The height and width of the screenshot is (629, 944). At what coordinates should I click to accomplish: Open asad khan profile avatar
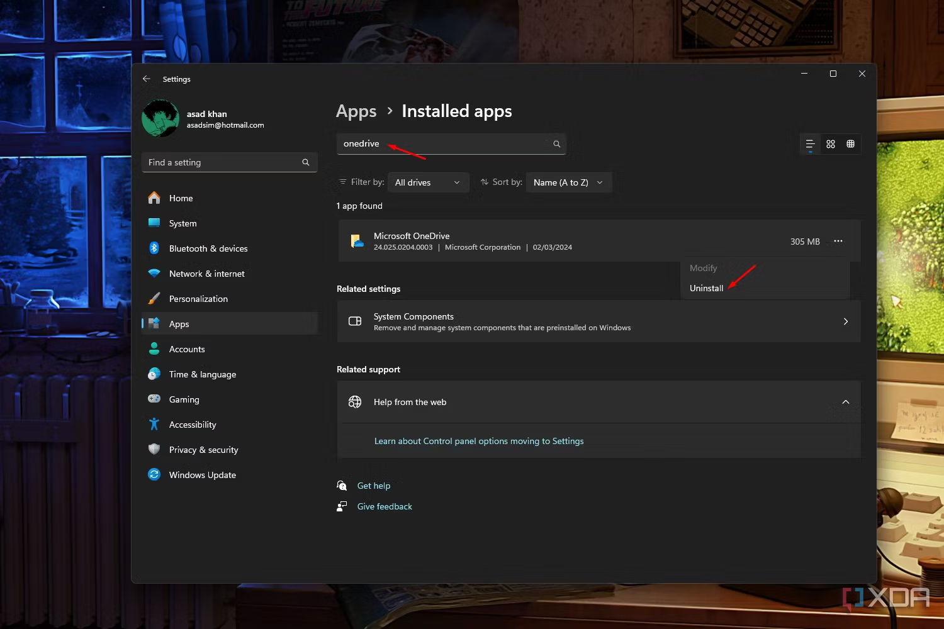coord(160,118)
